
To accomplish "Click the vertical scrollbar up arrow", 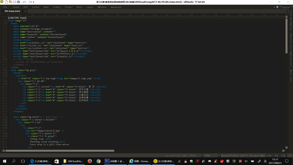I will click(x=286, y=17).
